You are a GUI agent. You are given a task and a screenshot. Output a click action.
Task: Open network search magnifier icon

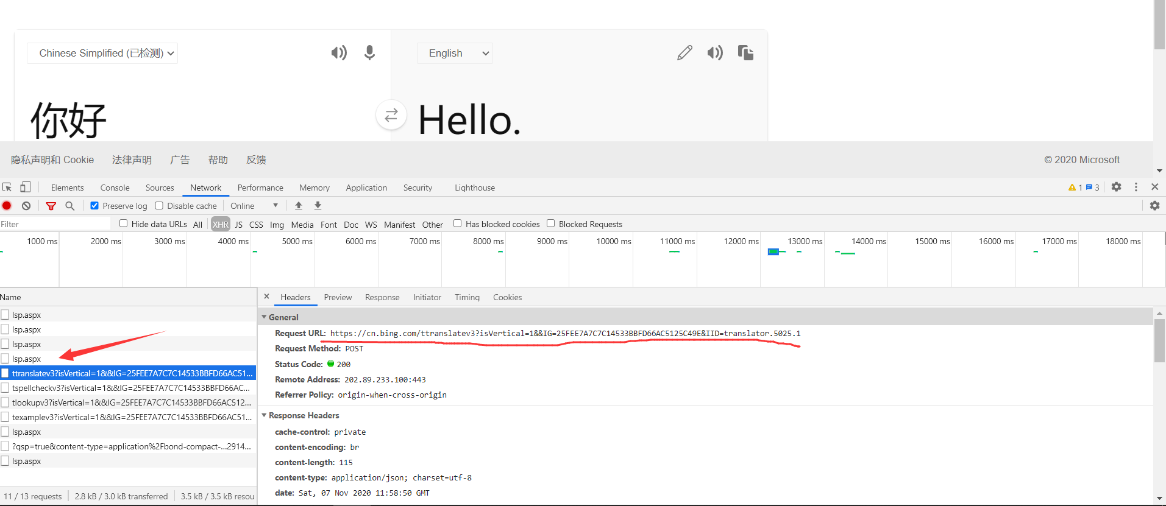point(70,206)
